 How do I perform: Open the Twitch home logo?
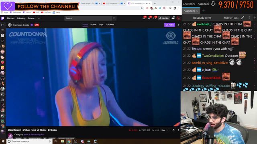point(2,18)
